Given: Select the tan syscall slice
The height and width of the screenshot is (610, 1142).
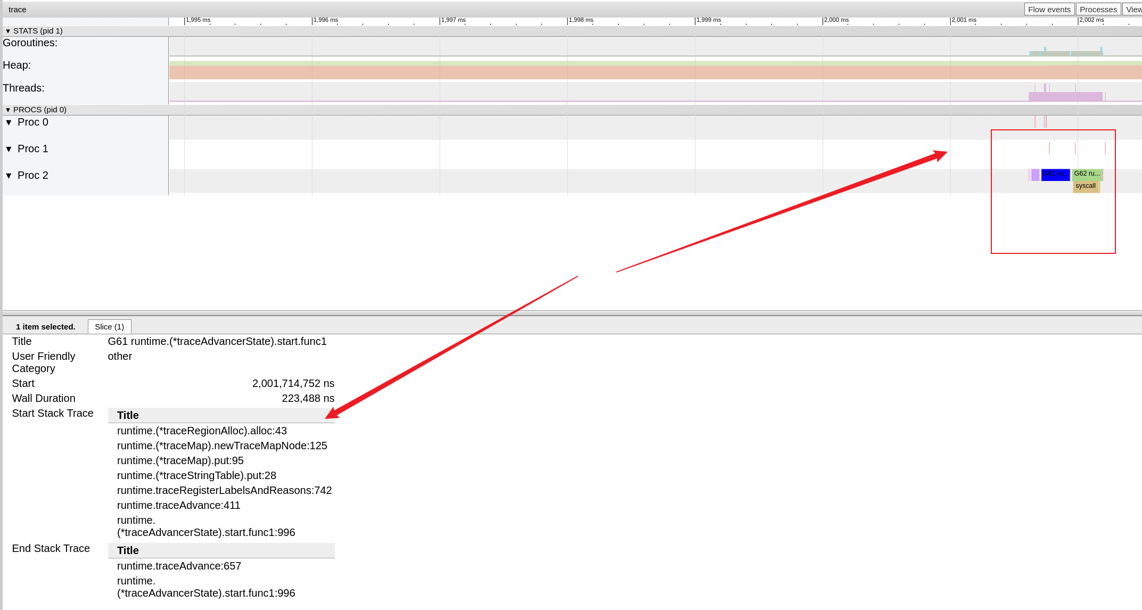Looking at the screenshot, I should click(x=1085, y=186).
